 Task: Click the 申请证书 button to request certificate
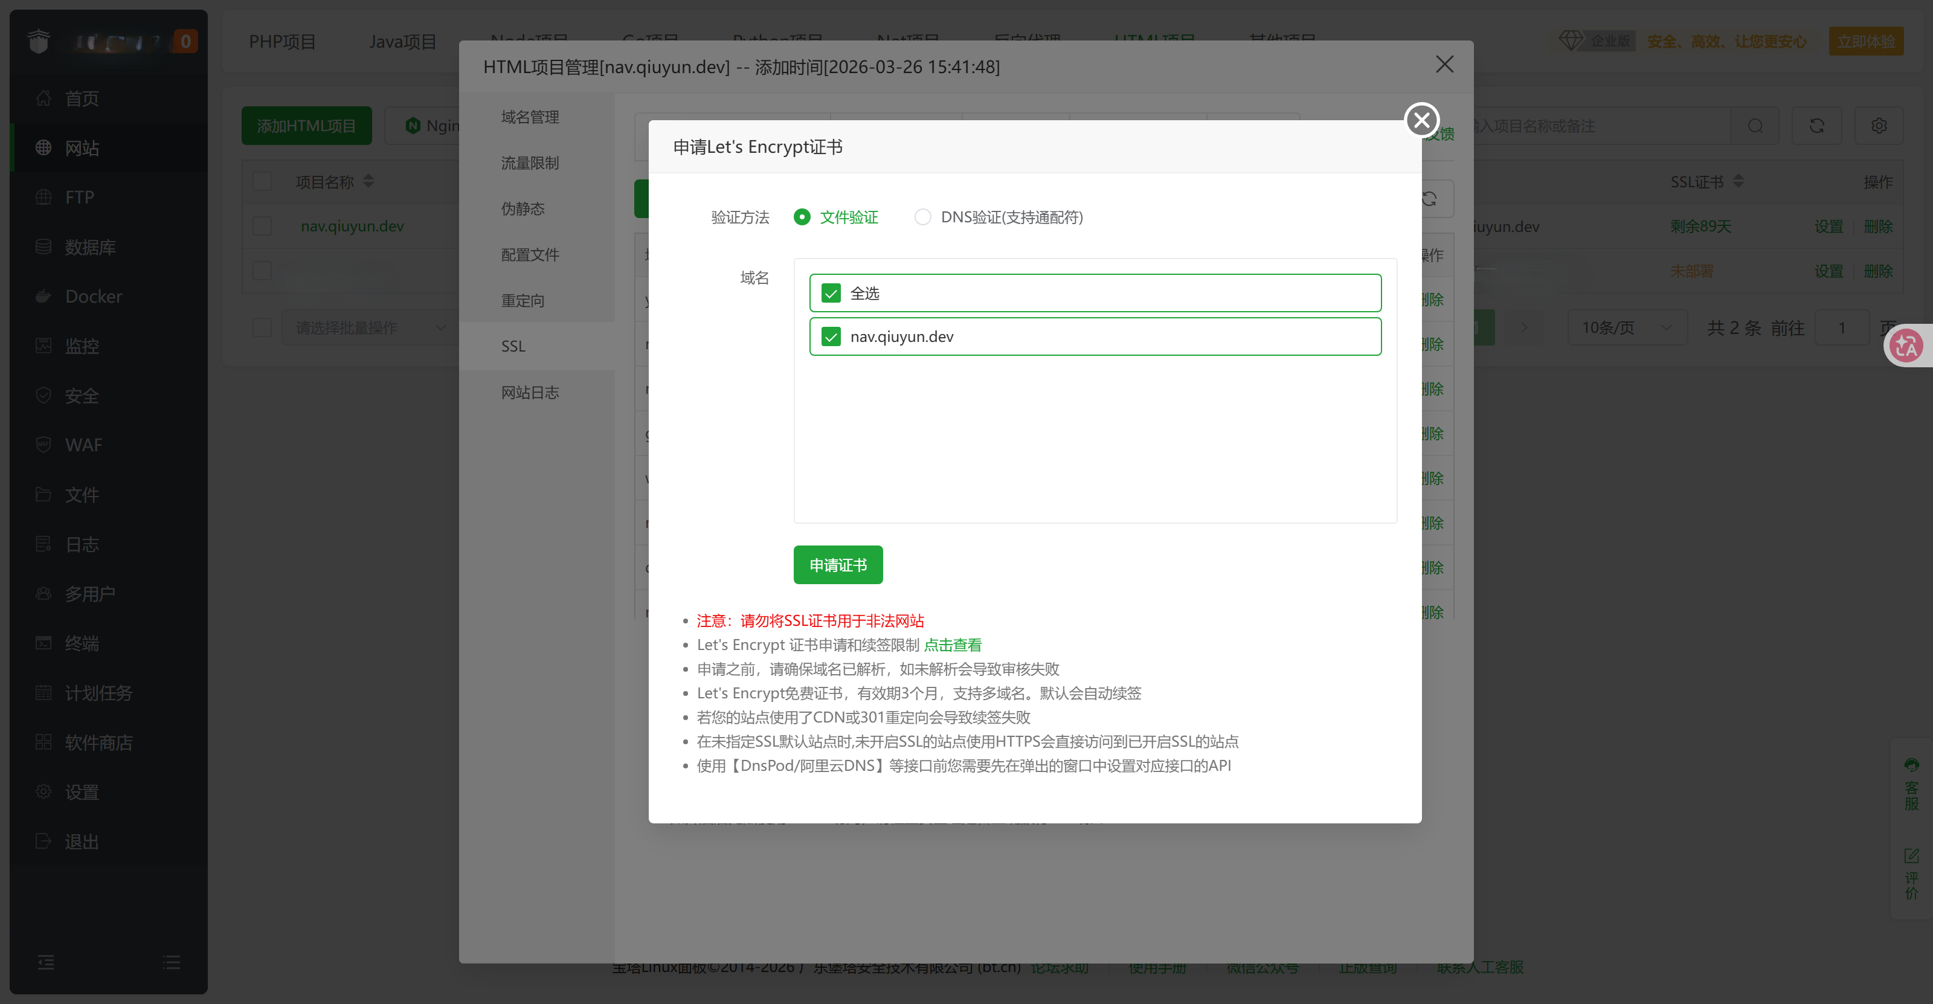(837, 564)
